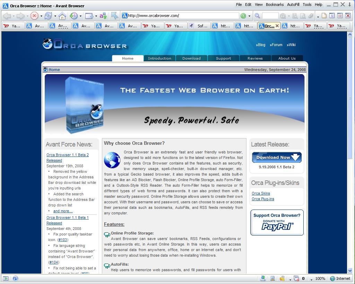Viewport: 355px width, 284px height.
Task: Refresh the page with the reload icon
Action: click(48, 16)
